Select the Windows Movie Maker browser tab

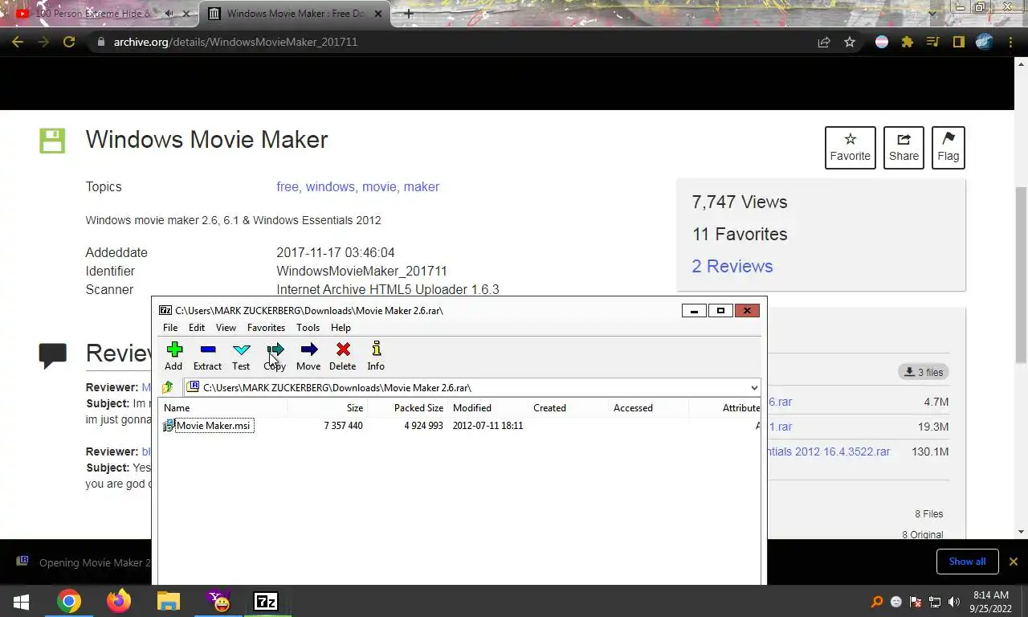296,14
